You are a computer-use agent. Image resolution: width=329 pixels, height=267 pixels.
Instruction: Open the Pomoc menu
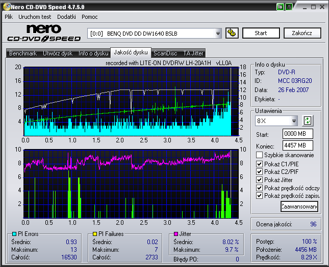click(90, 17)
